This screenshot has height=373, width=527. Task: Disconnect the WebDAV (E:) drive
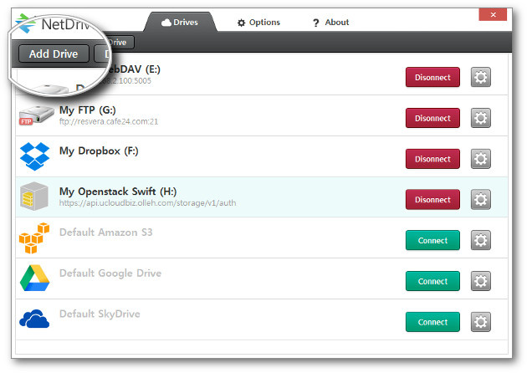[x=432, y=77]
